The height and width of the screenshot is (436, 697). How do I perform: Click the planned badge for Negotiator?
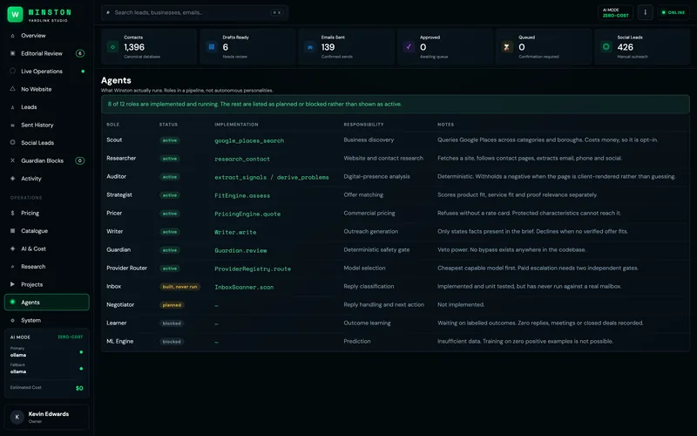(x=172, y=304)
